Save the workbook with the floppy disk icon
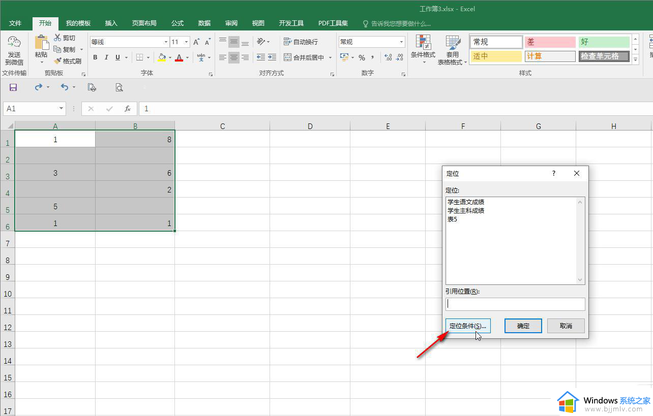The width and height of the screenshot is (653, 416). (x=13, y=87)
